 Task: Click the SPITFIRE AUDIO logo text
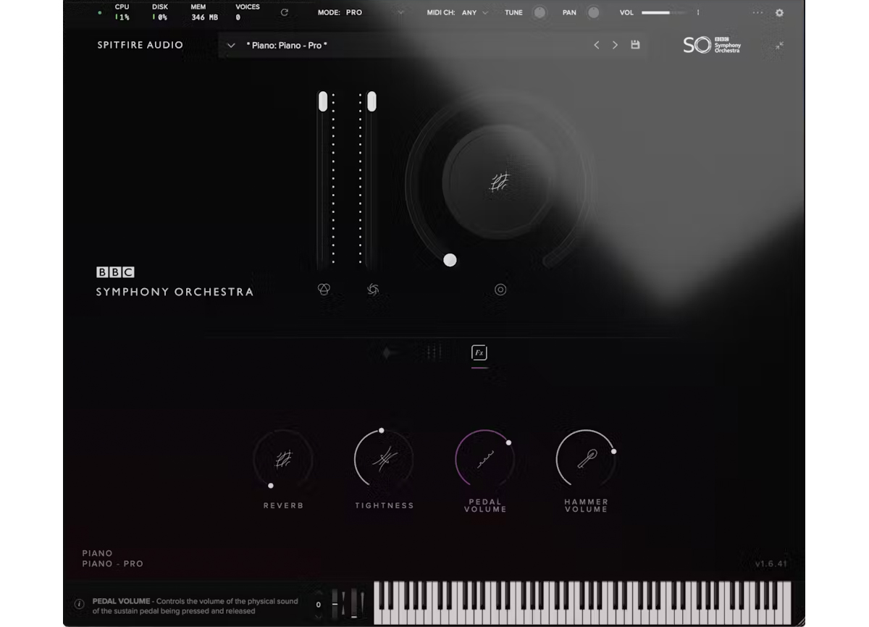point(140,45)
